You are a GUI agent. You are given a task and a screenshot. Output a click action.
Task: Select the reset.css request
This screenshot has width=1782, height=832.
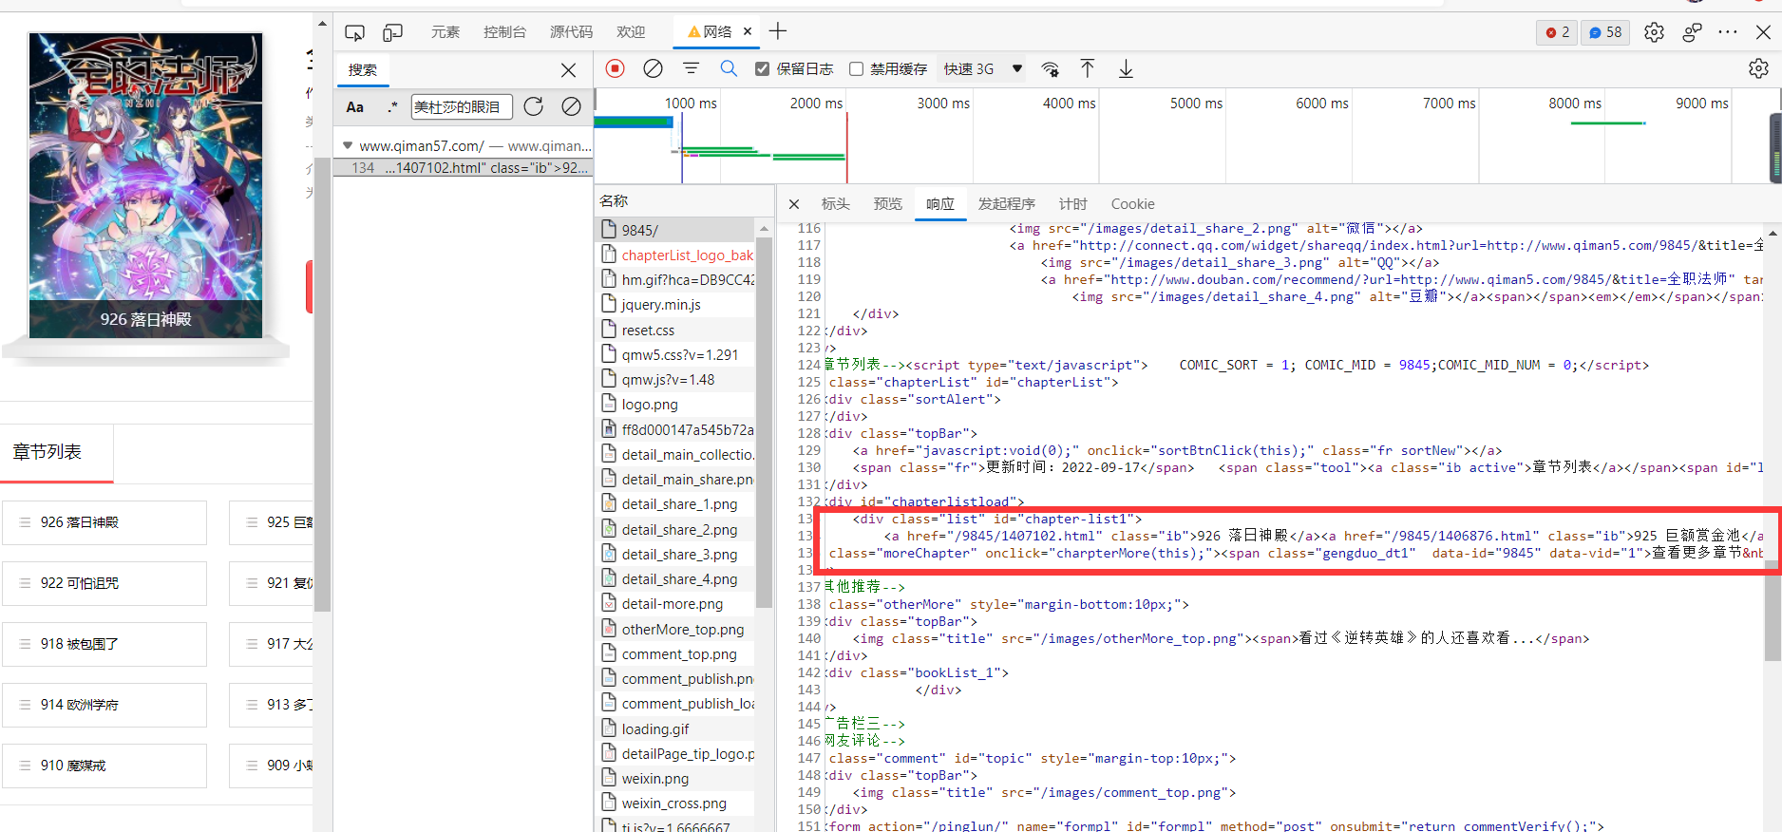(675, 330)
